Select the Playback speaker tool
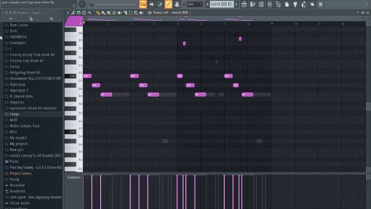Screen dimensions: 371x209 (141, 13)
